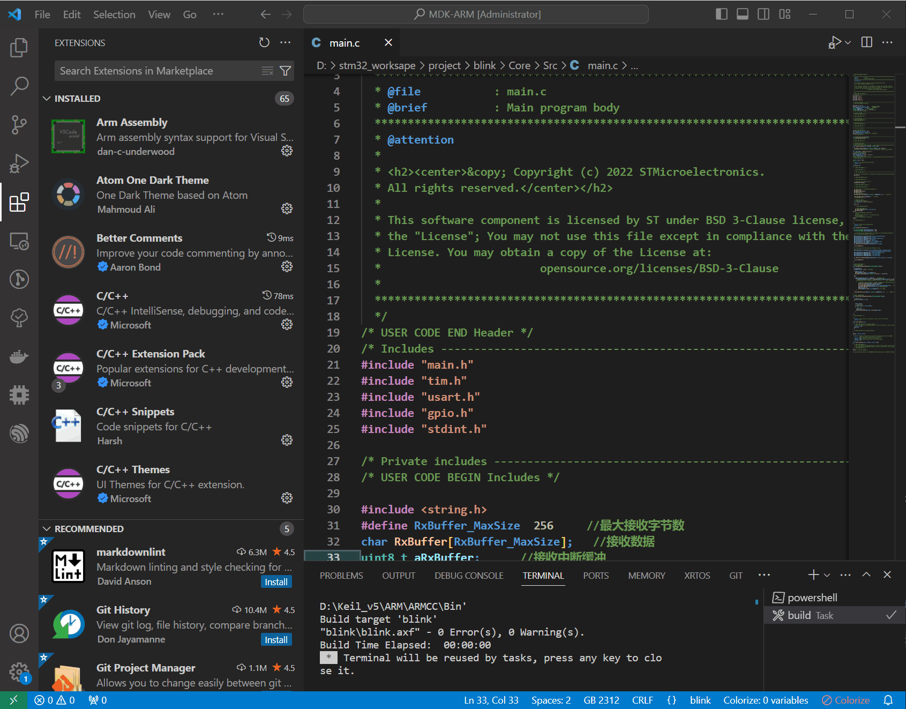Split the editor to the right
Image resolution: width=906 pixels, height=709 pixels.
pyautogui.click(x=867, y=42)
